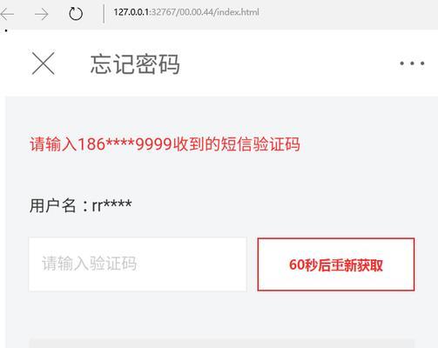Close the 忘记密码 page with the X icon
This screenshot has height=348, width=438.
pyautogui.click(x=44, y=64)
